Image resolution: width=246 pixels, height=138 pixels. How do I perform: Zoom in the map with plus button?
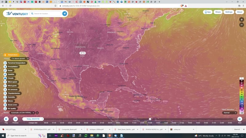[x=242, y=20]
